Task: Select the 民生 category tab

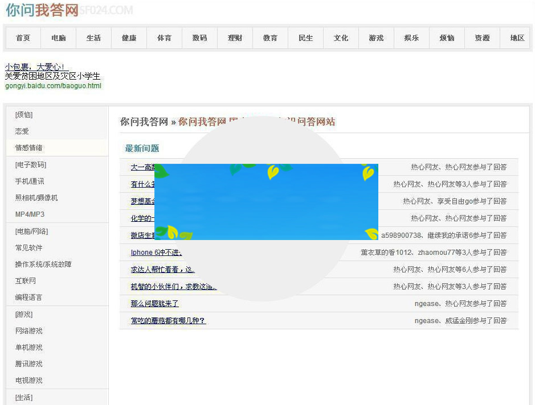Action: (x=305, y=38)
